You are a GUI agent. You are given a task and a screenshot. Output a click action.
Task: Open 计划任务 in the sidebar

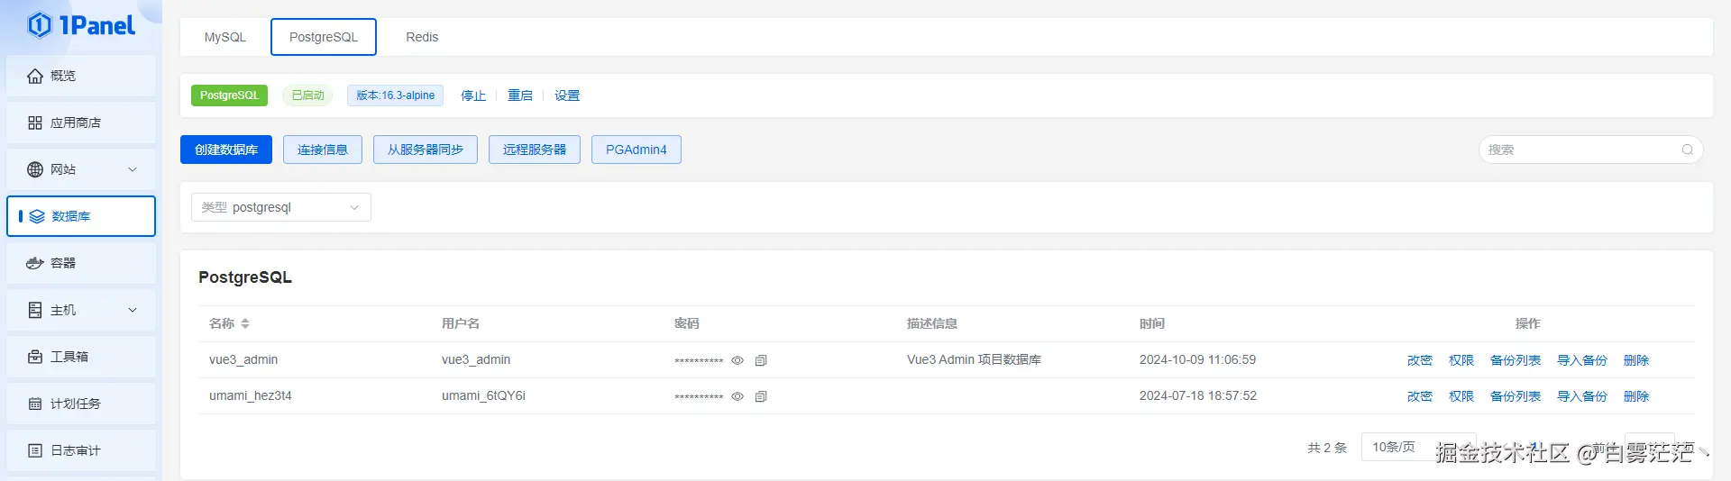pos(81,404)
